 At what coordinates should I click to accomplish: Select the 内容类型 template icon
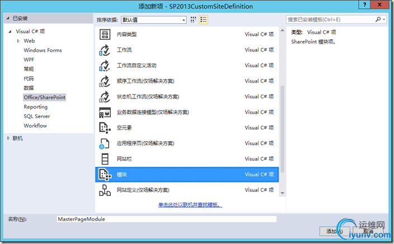click(x=105, y=35)
